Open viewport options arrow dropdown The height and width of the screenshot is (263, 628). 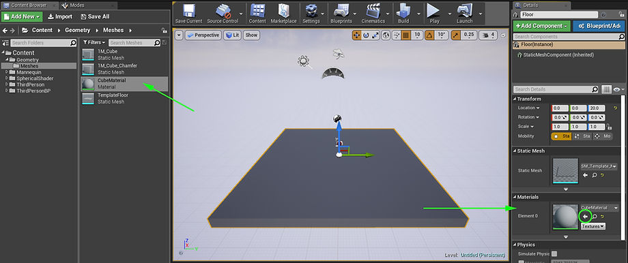tap(179, 35)
